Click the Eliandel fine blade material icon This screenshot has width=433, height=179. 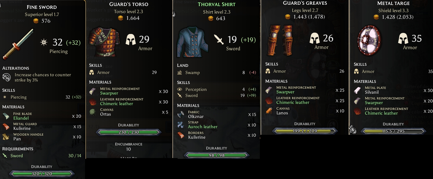6,116
